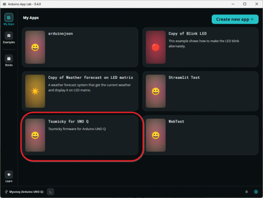Click the USB connection icon beside Myunoq

pyautogui.click(x=6, y=192)
